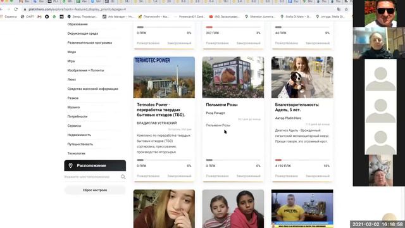Bookmark this page with the star icon
Screen dimensions: 405x228
click(x=346, y=9)
